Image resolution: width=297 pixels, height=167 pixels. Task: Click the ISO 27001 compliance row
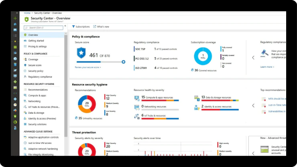tap(156, 68)
